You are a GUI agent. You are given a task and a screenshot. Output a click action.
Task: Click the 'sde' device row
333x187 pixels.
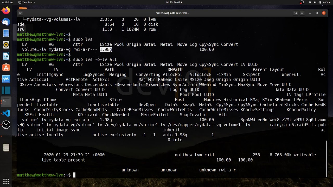point(88,24)
